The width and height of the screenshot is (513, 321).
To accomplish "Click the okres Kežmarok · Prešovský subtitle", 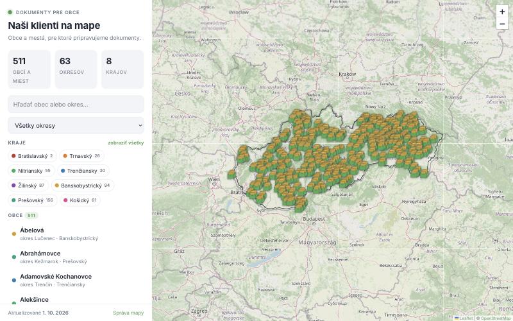I will pos(53,261).
